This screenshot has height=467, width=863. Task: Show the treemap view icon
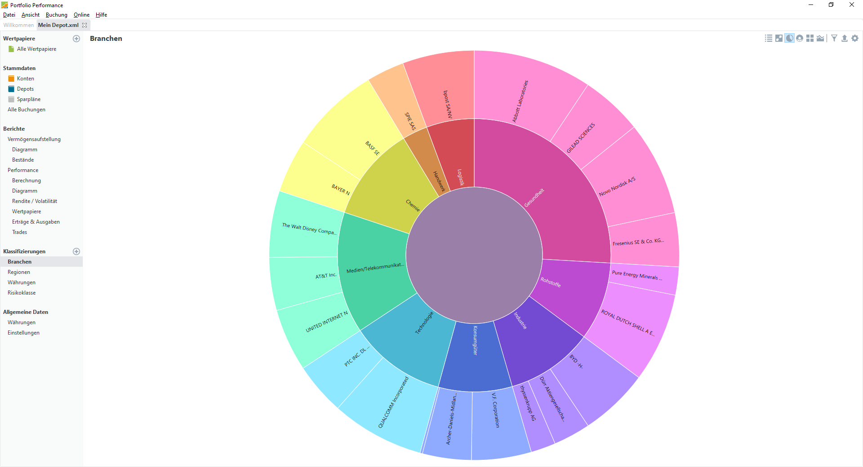click(810, 39)
